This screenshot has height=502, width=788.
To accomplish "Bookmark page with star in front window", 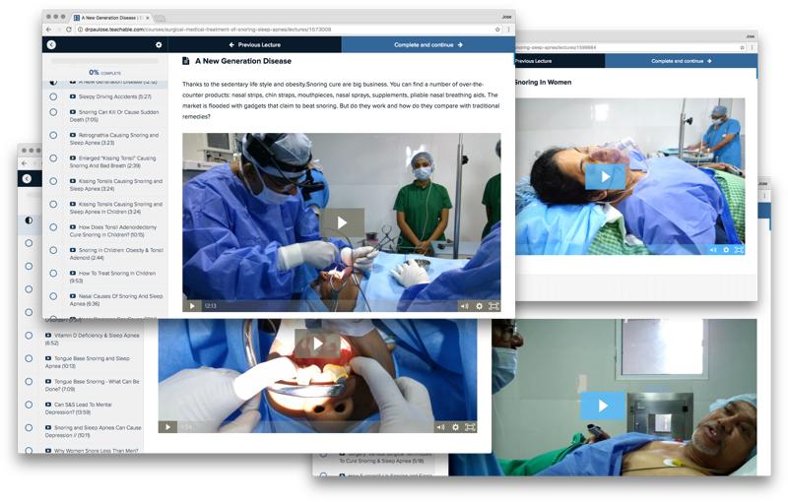I will pos(497,30).
